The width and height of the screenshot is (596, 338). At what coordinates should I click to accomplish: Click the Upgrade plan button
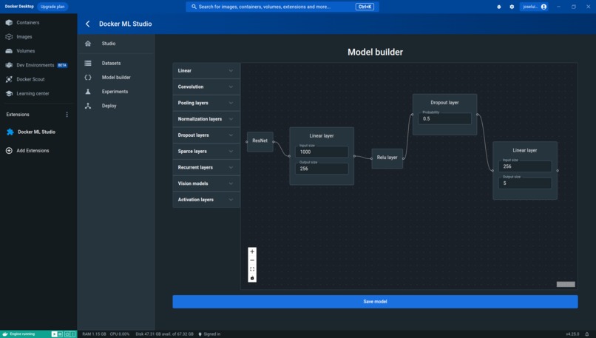tap(53, 7)
